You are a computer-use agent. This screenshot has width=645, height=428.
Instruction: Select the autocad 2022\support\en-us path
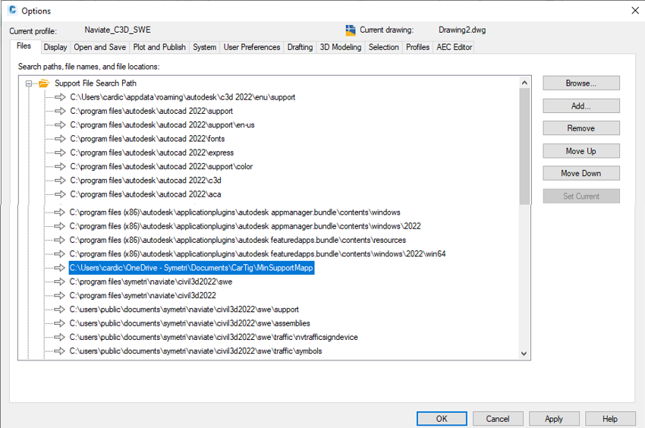(x=162, y=125)
